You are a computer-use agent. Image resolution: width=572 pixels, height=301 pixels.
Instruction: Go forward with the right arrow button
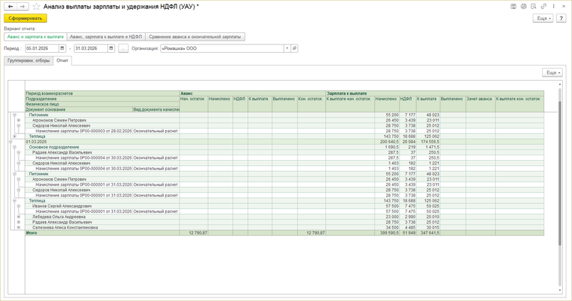click(23, 6)
